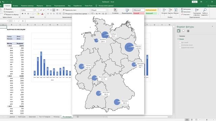Click the red font color A icon
This screenshot has height=121, width=216.
pyautogui.click(x=42, y=14)
